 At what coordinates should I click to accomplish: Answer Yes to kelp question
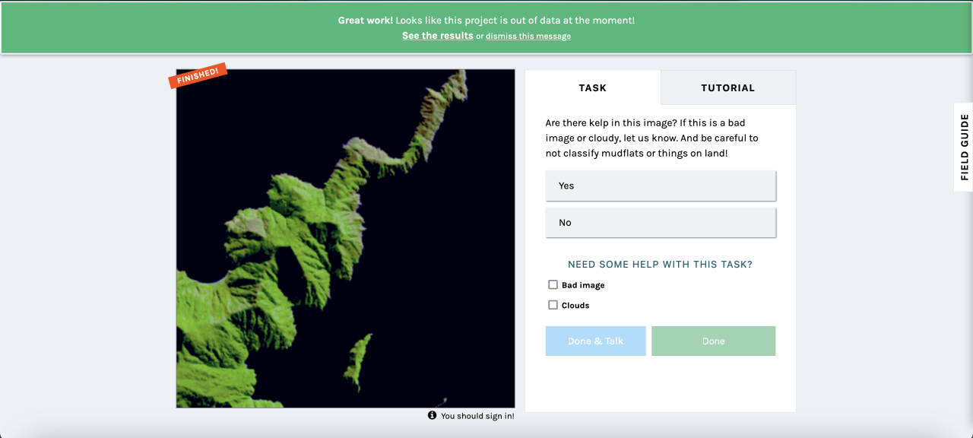pos(661,186)
